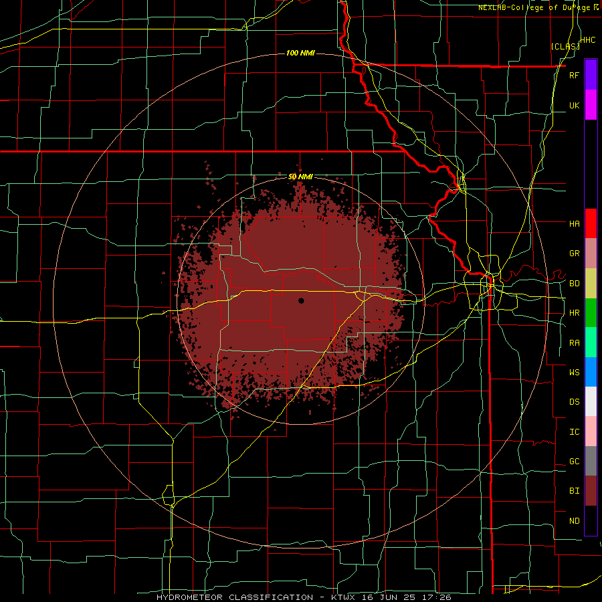This screenshot has width=602, height=602.
Task: Click the "GC" legend label
Action: pos(574,461)
